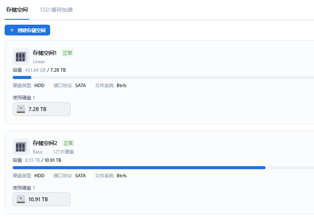Open the SSD 缓存加速 tab
314x217 pixels.
point(56,10)
